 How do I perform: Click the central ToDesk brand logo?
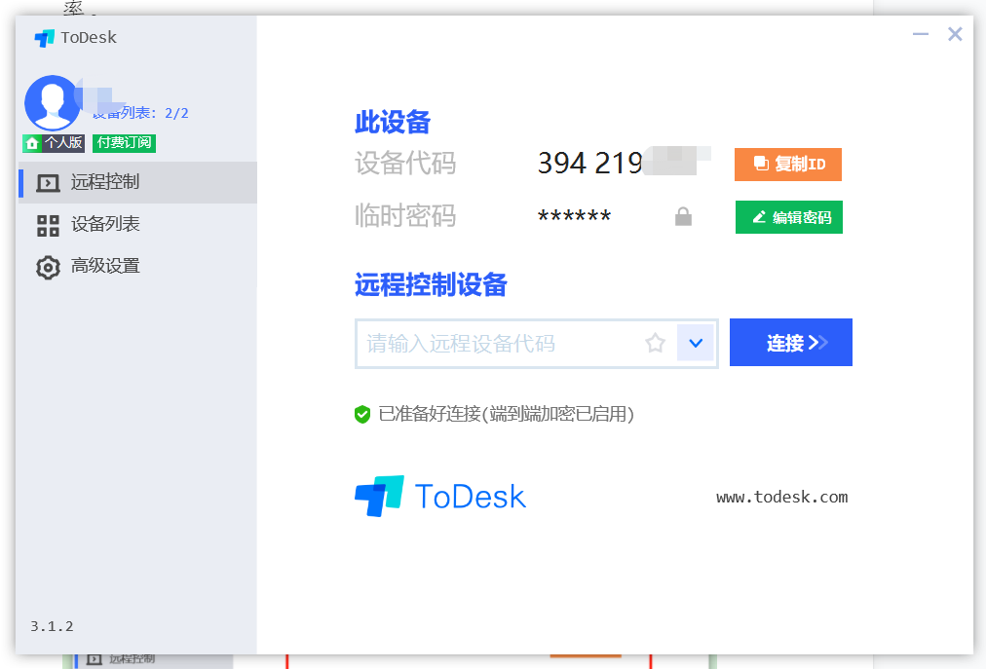[x=440, y=496]
